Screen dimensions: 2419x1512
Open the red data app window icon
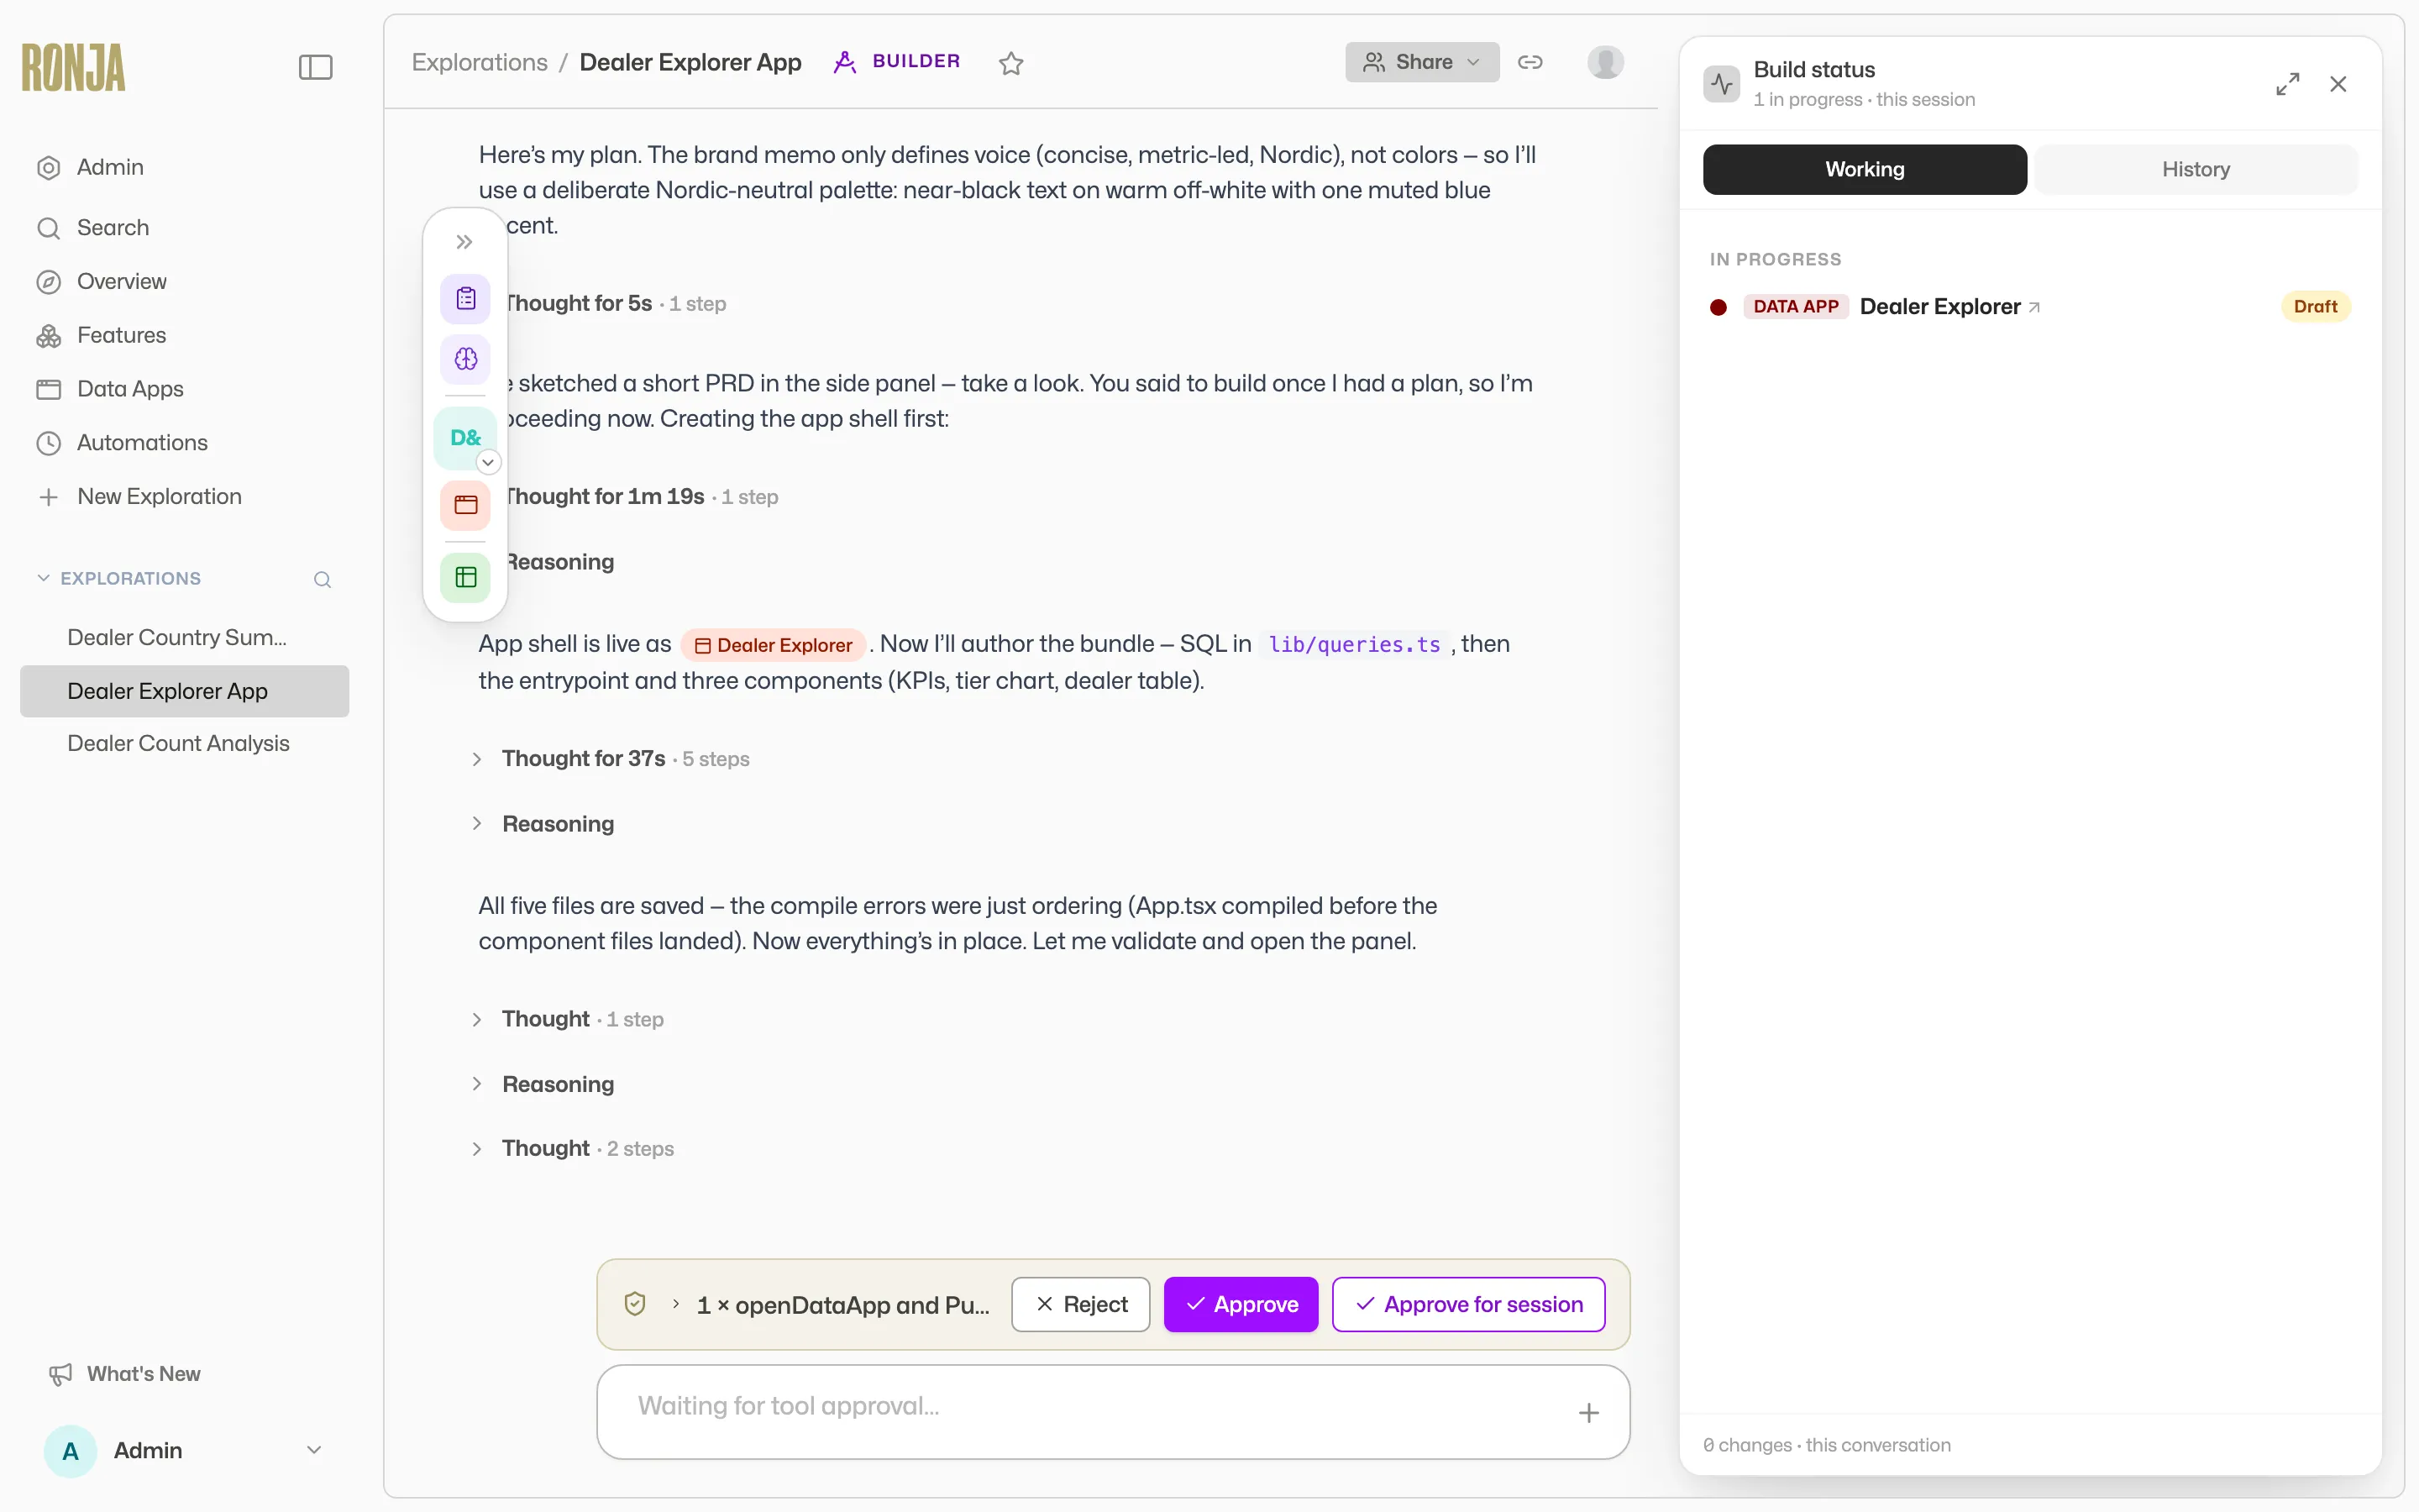pyautogui.click(x=466, y=505)
